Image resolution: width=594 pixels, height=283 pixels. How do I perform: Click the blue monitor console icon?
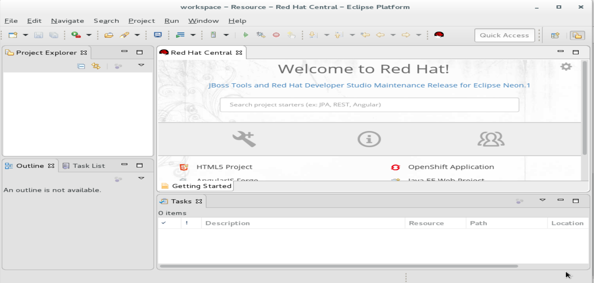point(158,35)
